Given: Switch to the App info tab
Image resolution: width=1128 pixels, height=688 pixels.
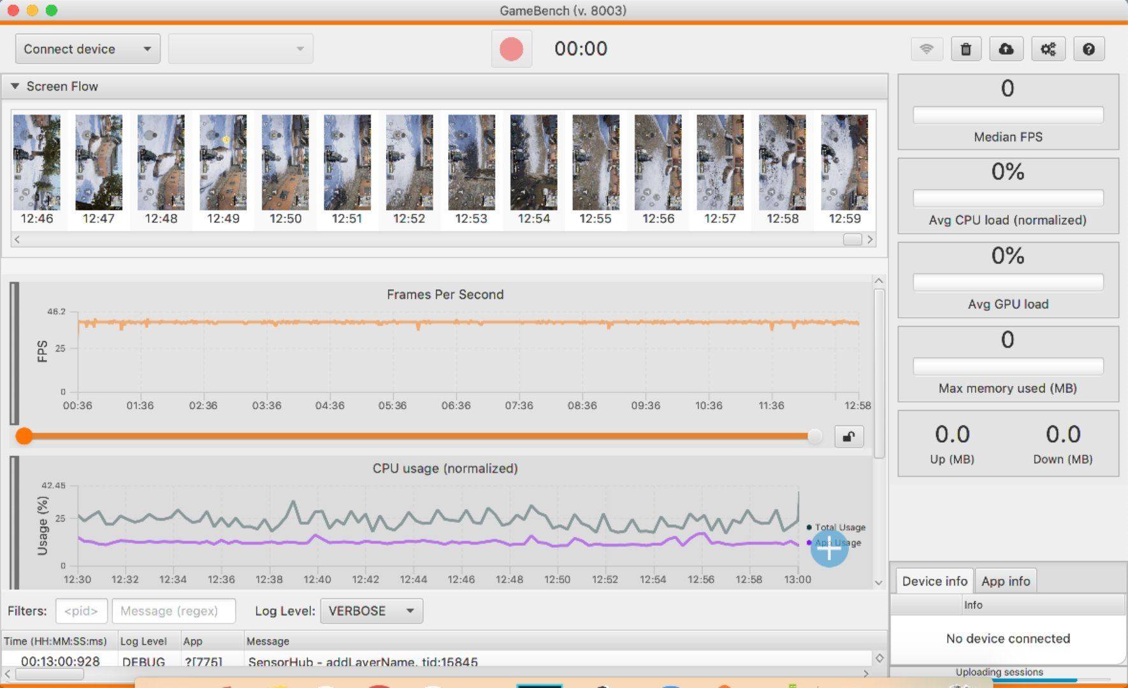Looking at the screenshot, I should (x=1005, y=581).
